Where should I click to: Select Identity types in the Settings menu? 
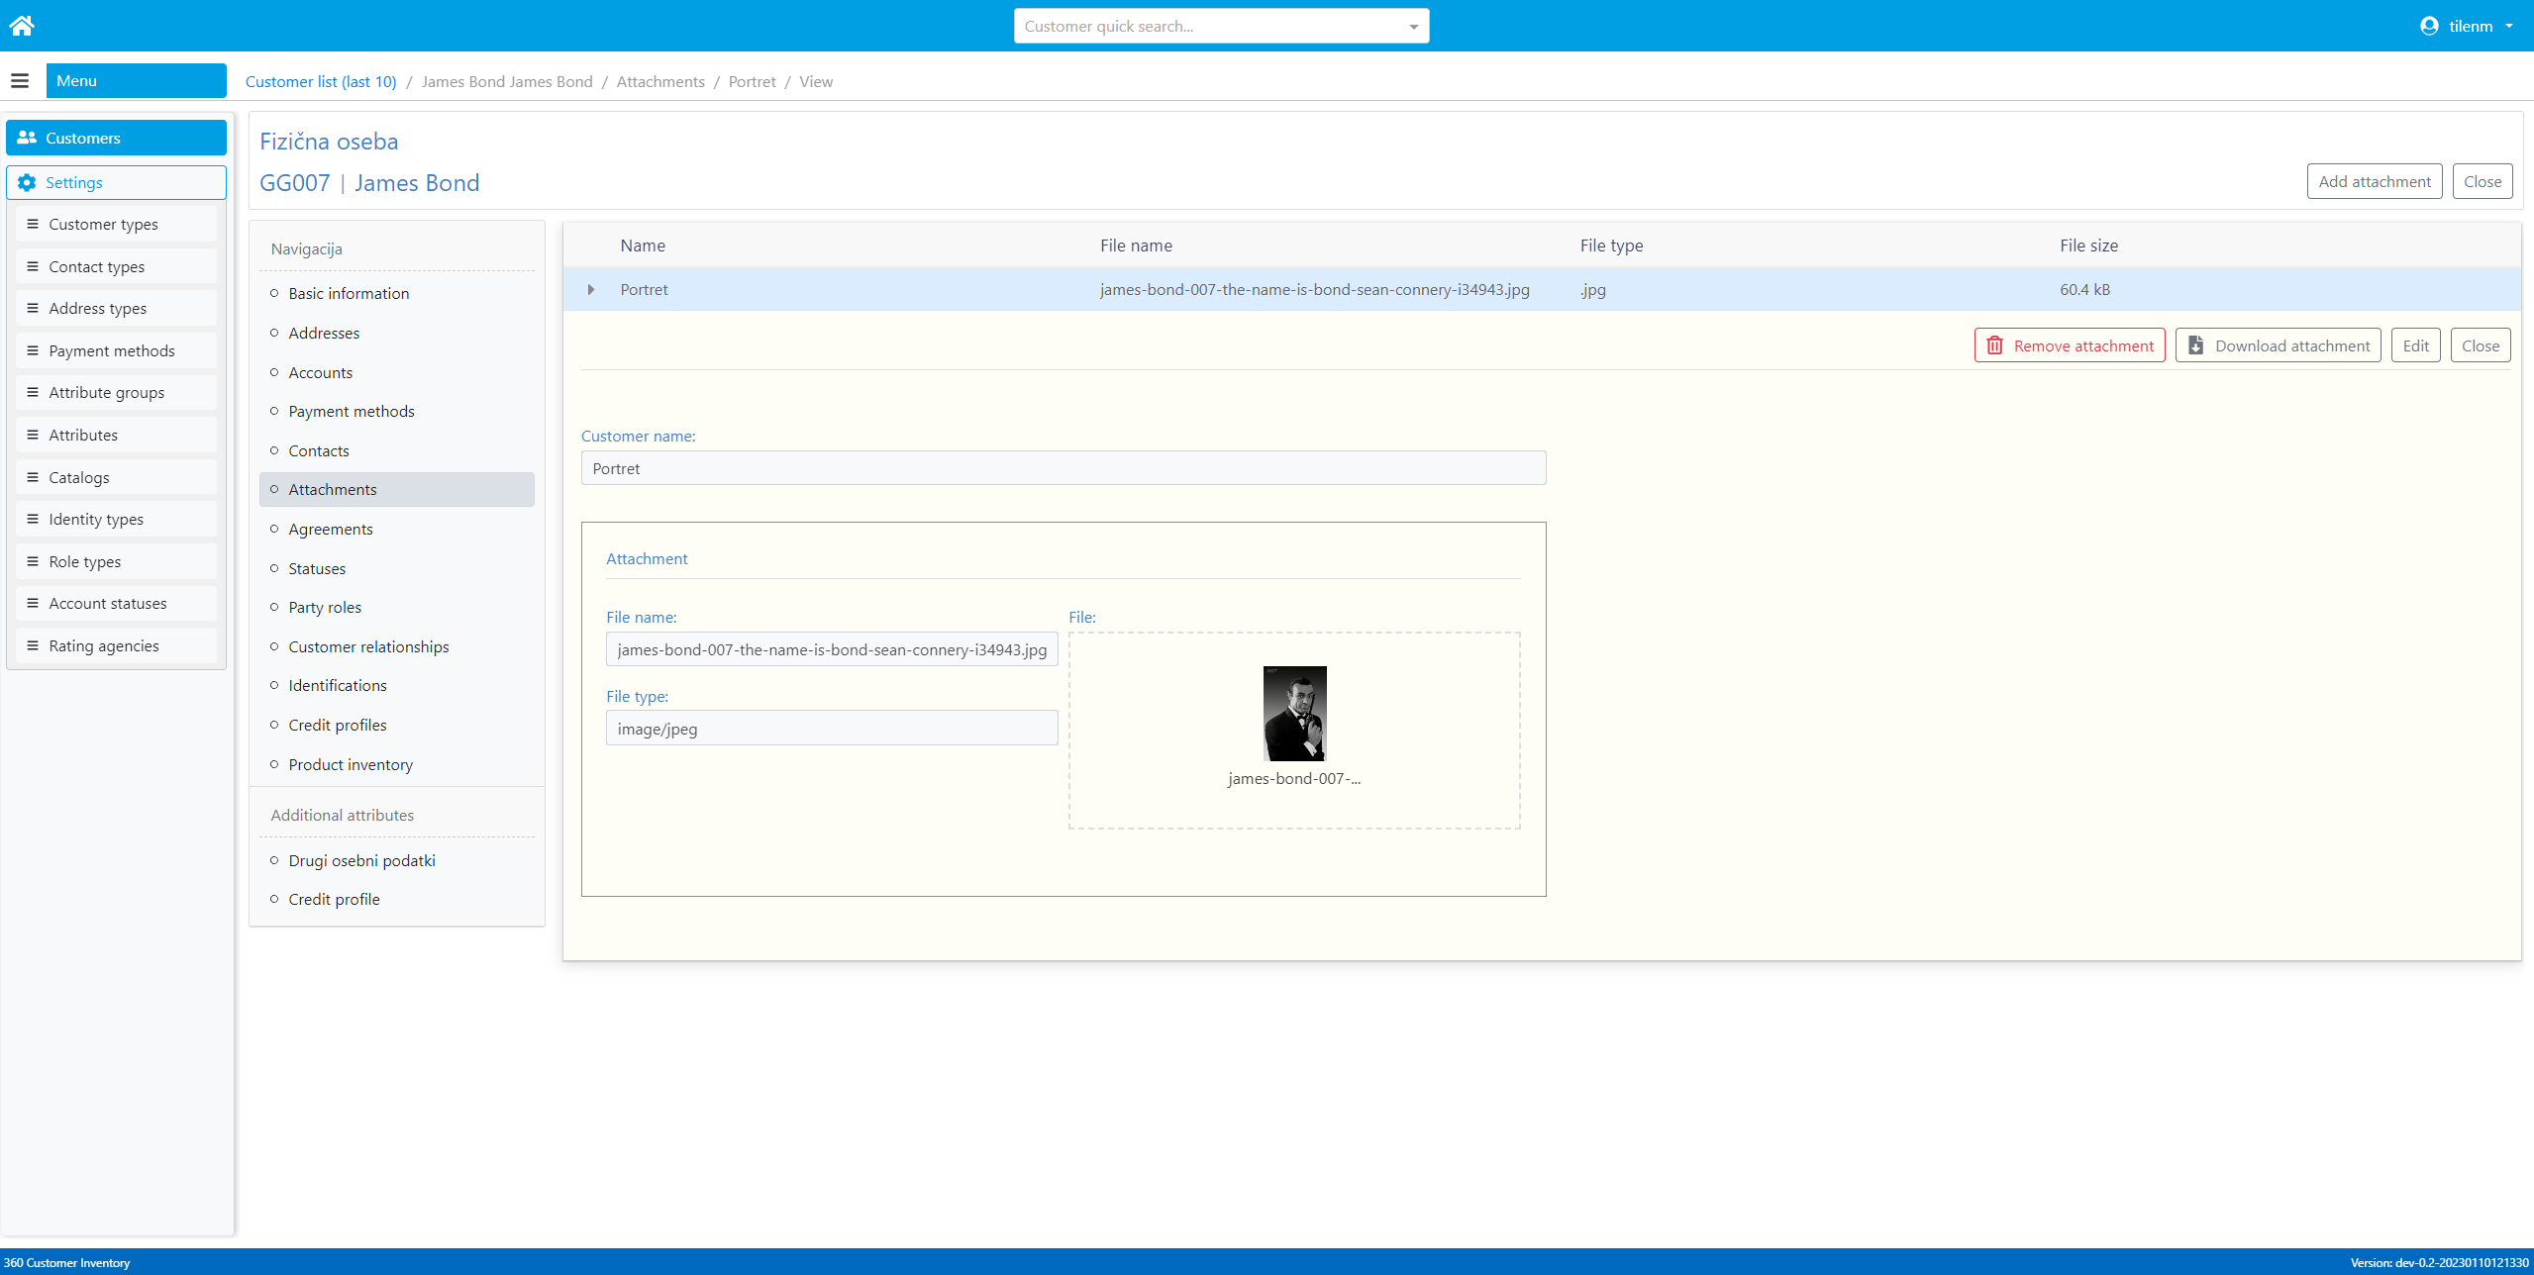tap(96, 518)
